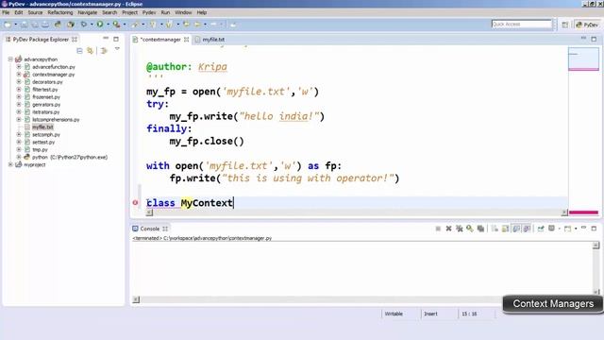Open the Window menu
Viewport: 604px width, 340px height.
(183, 12)
